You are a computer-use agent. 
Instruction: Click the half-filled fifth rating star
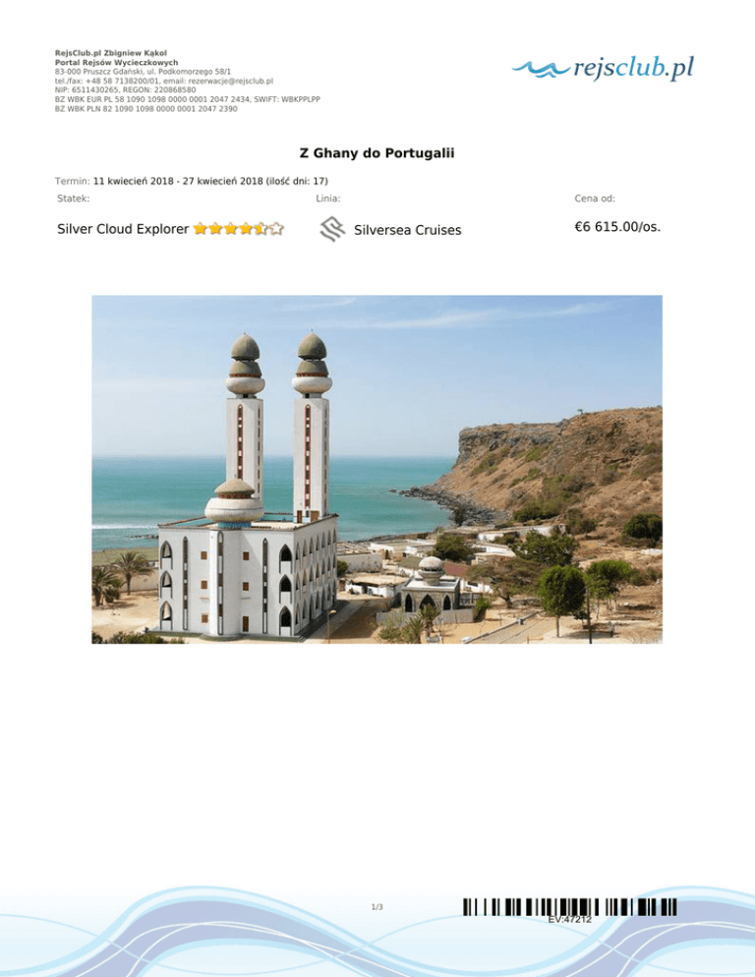point(261,229)
